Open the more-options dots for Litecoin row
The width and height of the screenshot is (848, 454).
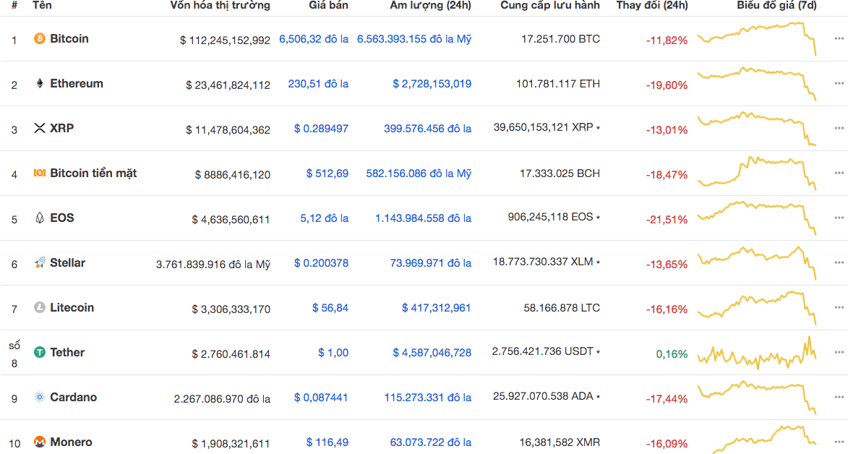pos(839,307)
